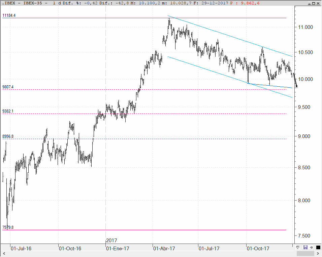Click the 7.500 price axis label
This screenshot has height=257, width=322.
tap(304, 236)
